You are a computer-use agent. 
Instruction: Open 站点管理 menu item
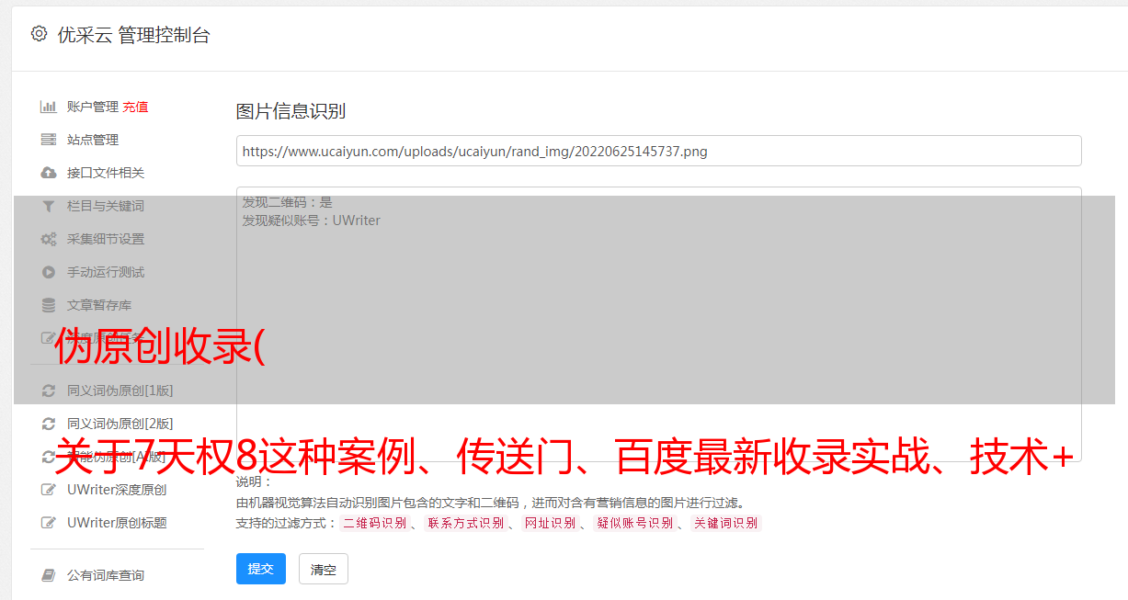[93, 140]
